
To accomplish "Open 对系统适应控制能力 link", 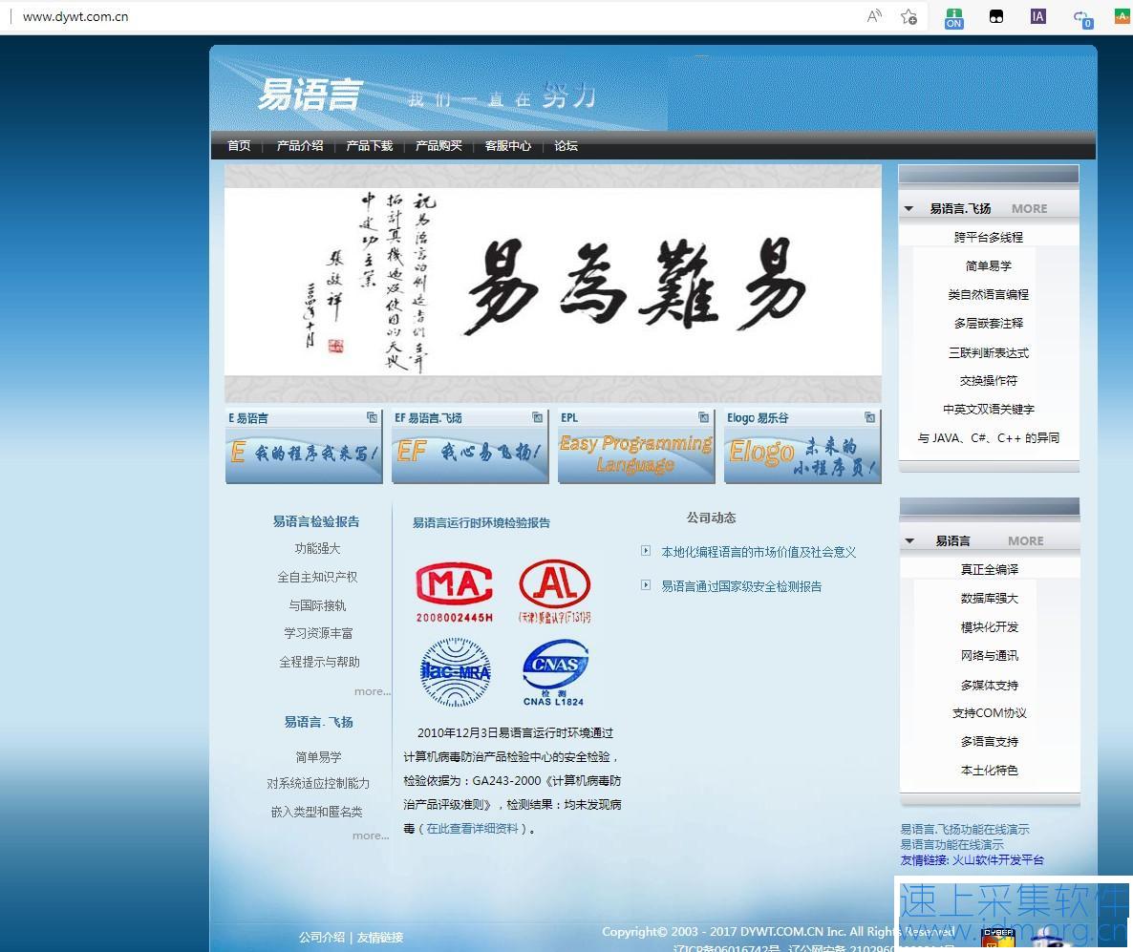I will [318, 783].
